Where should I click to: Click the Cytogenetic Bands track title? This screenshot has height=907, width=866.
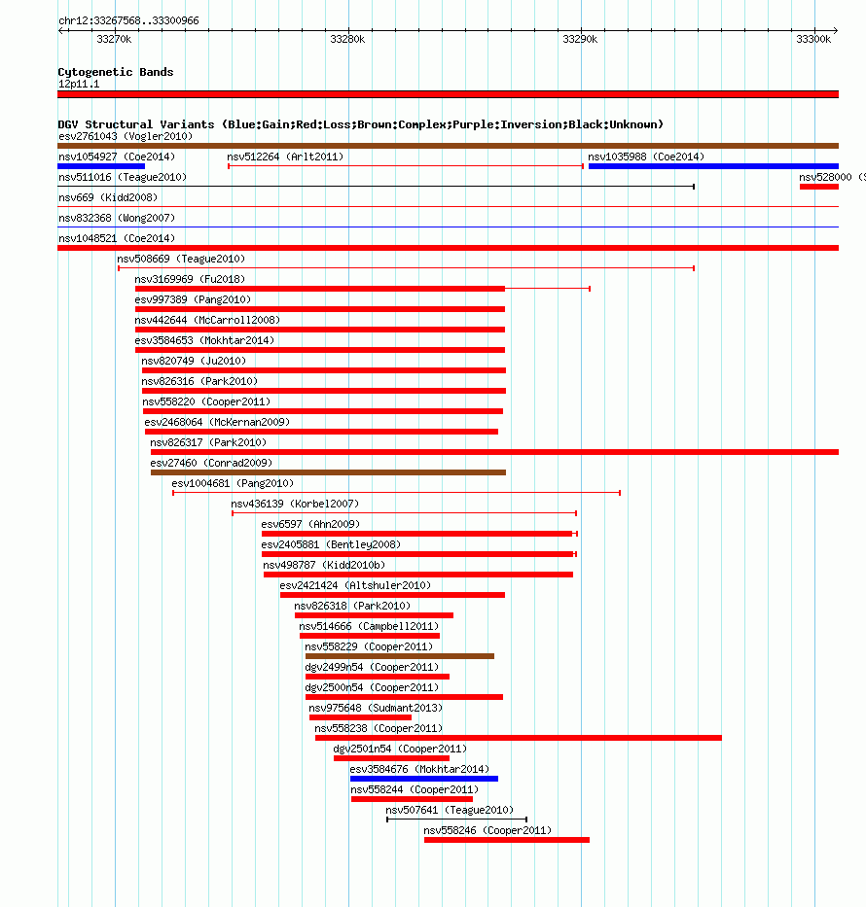(x=116, y=72)
